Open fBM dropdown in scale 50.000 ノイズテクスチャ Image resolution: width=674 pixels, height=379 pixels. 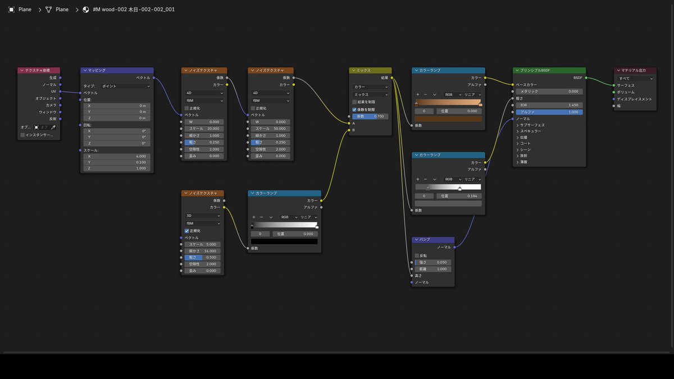(270, 101)
